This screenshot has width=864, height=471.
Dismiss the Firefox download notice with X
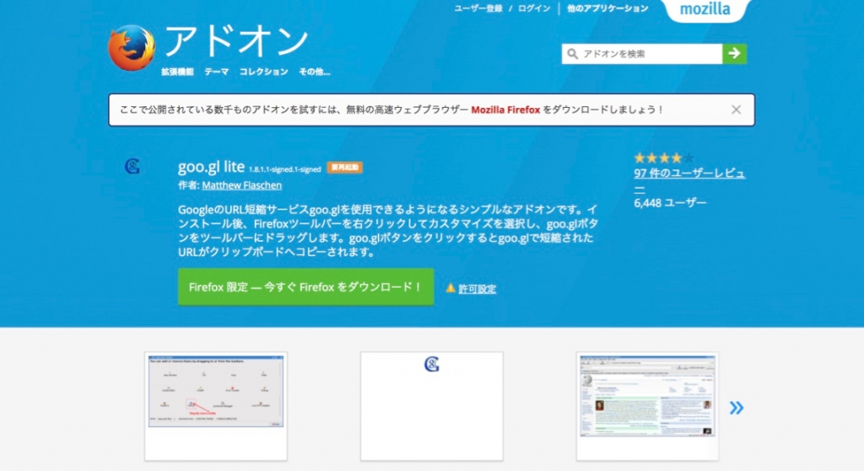pos(736,110)
